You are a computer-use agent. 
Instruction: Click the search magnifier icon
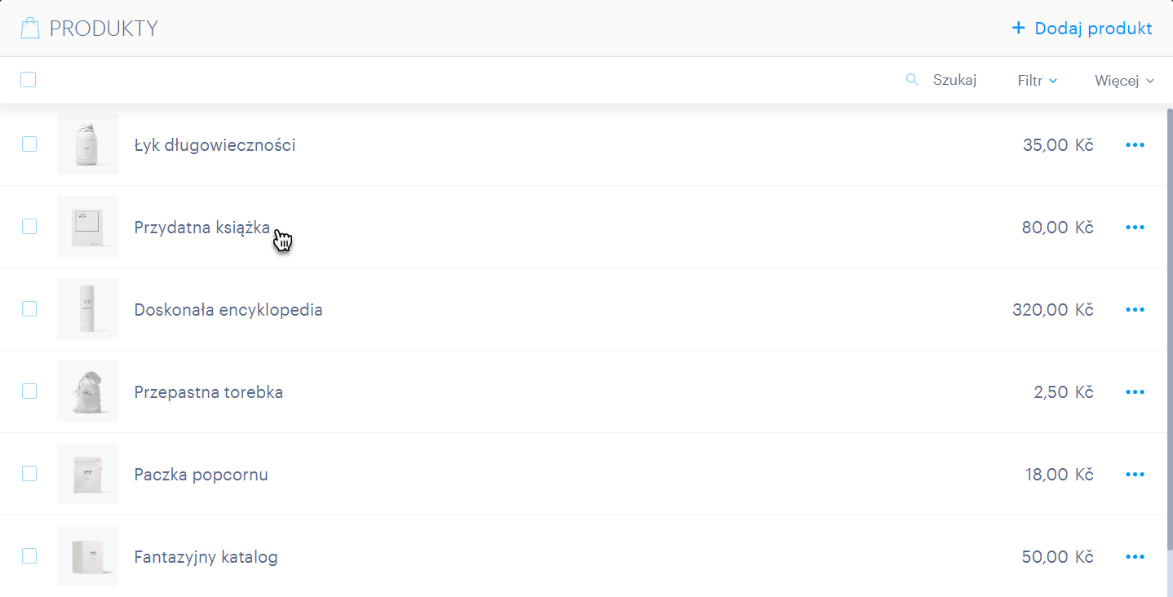912,80
